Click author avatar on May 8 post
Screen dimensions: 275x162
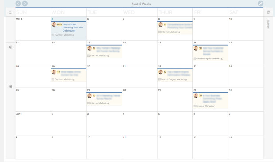[161, 24]
